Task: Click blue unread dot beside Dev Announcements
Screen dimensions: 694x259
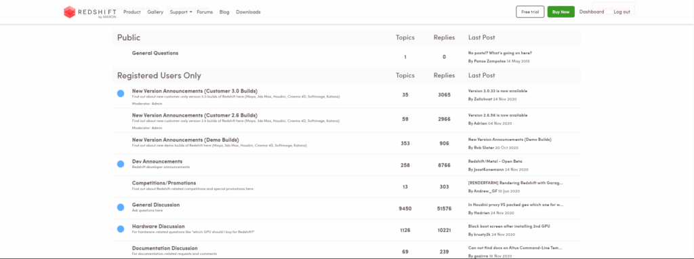Action: tap(121, 164)
